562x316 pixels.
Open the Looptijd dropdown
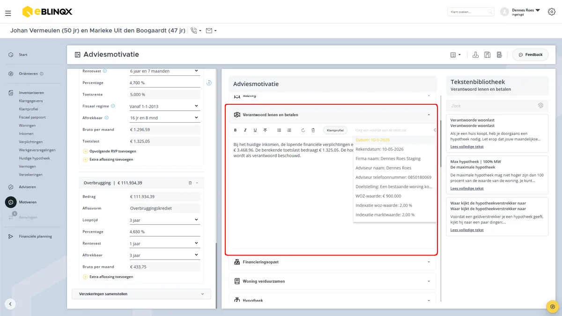[164, 220]
